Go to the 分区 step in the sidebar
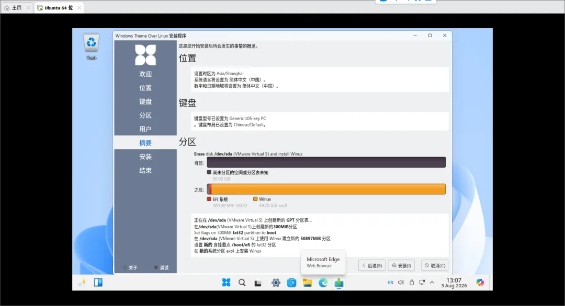The width and height of the screenshot is (565, 306). [x=145, y=115]
